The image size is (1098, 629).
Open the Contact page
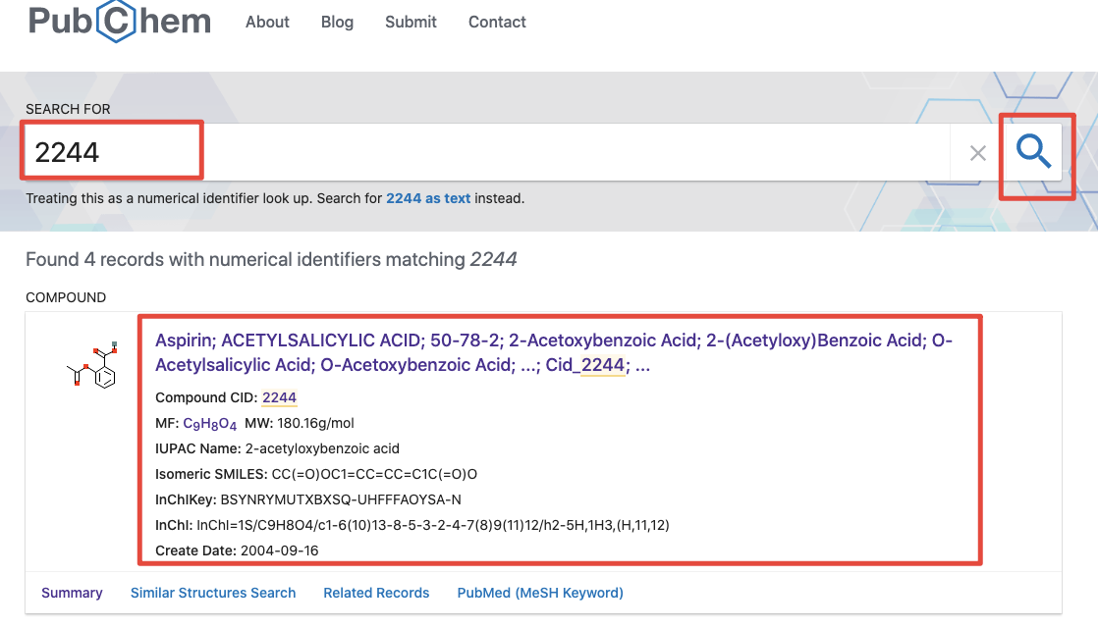coord(497,22)
